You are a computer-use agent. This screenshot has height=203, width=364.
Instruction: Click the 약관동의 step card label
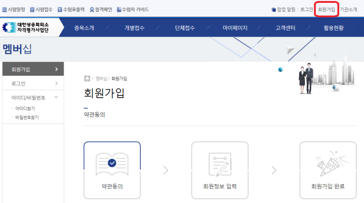tap(112, 186)
